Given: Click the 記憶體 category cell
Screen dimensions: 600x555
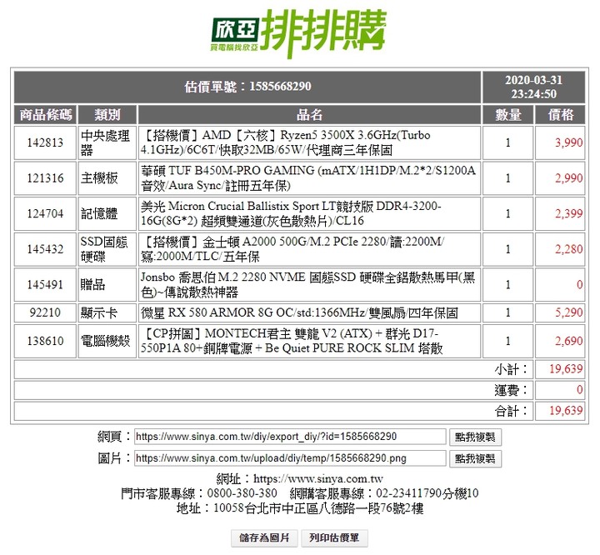Looking at the screenshot, I should (x=107, y=213).
